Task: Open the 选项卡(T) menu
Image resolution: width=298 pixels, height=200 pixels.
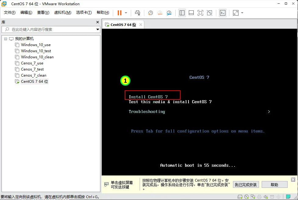Action: point(84,13)
